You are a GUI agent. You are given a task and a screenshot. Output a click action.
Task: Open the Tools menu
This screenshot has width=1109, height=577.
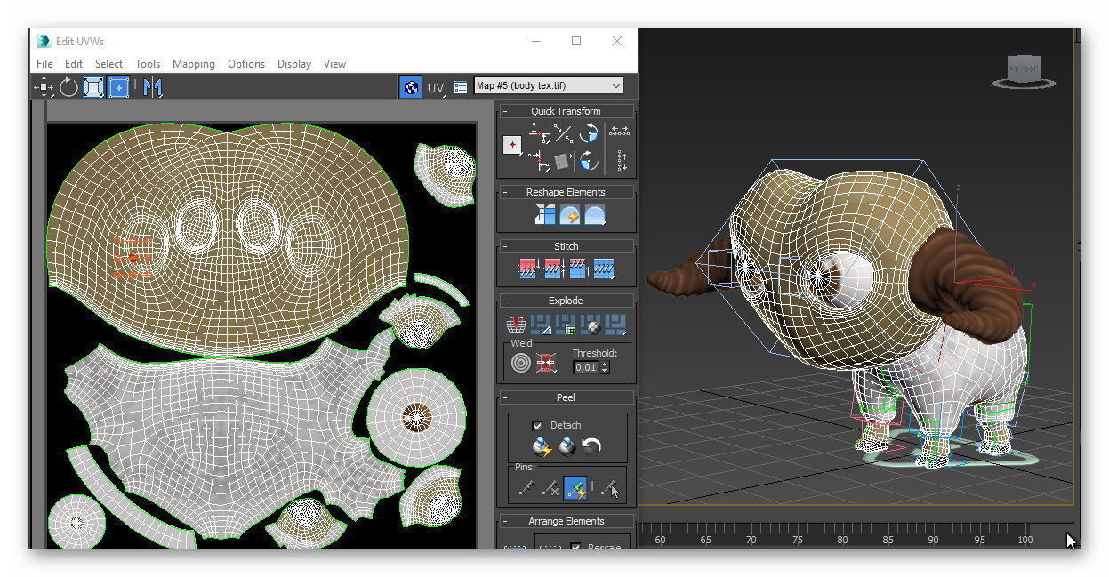click(x=148, y=64)
